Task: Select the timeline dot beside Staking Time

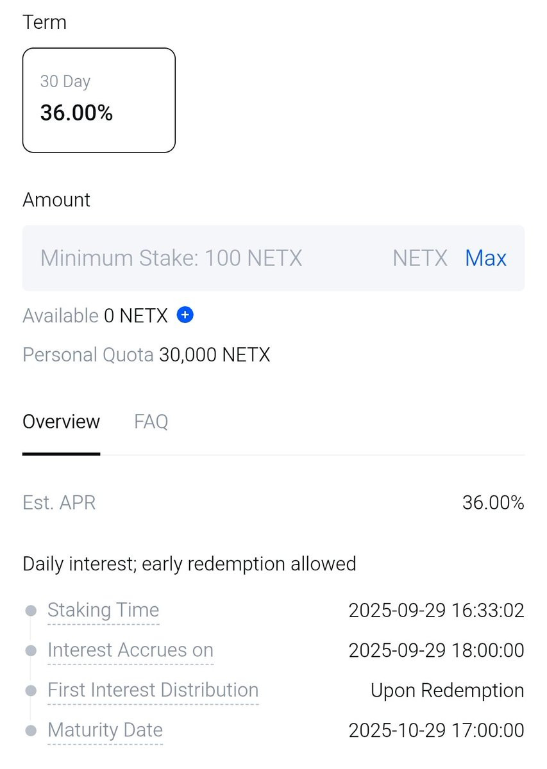Action: (30, 611)
